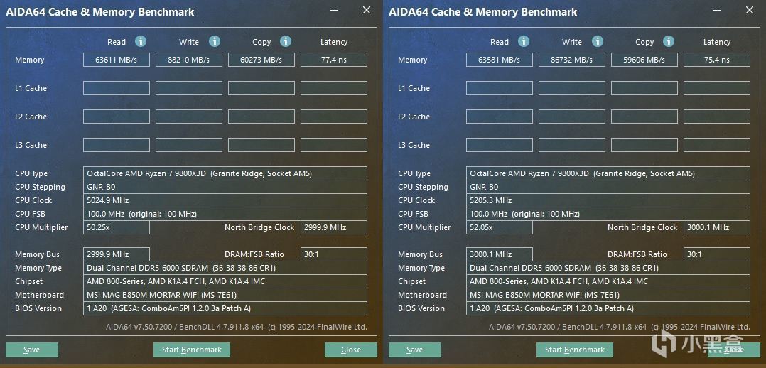Select the memory write value 88210 MB/s
The image size is (766, 368).
(188, 60)
